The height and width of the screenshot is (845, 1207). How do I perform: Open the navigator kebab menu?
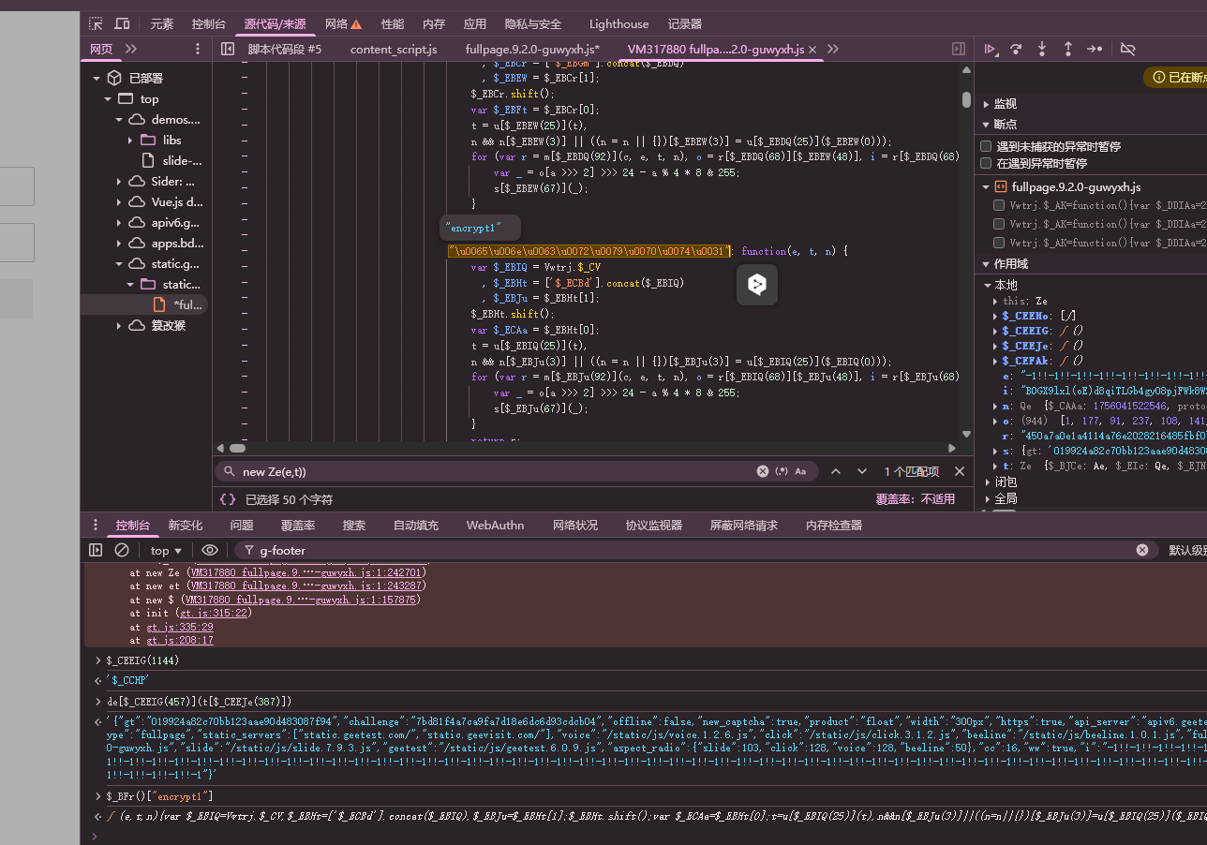pyautogui.click(x=198, y=49)
